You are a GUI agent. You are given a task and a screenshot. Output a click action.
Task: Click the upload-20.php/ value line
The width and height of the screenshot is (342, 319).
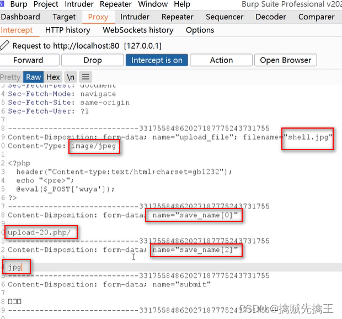coord(39,232)
